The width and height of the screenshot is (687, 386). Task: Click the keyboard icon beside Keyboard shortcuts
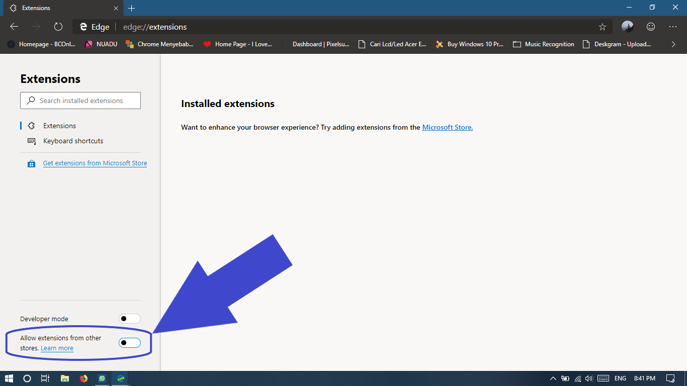[x=31, y=141]
